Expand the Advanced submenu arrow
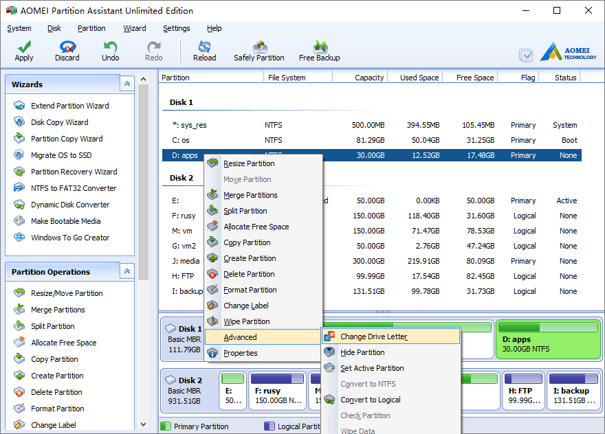This screenshot has width=605, height=434. click(x=316, y=336)
